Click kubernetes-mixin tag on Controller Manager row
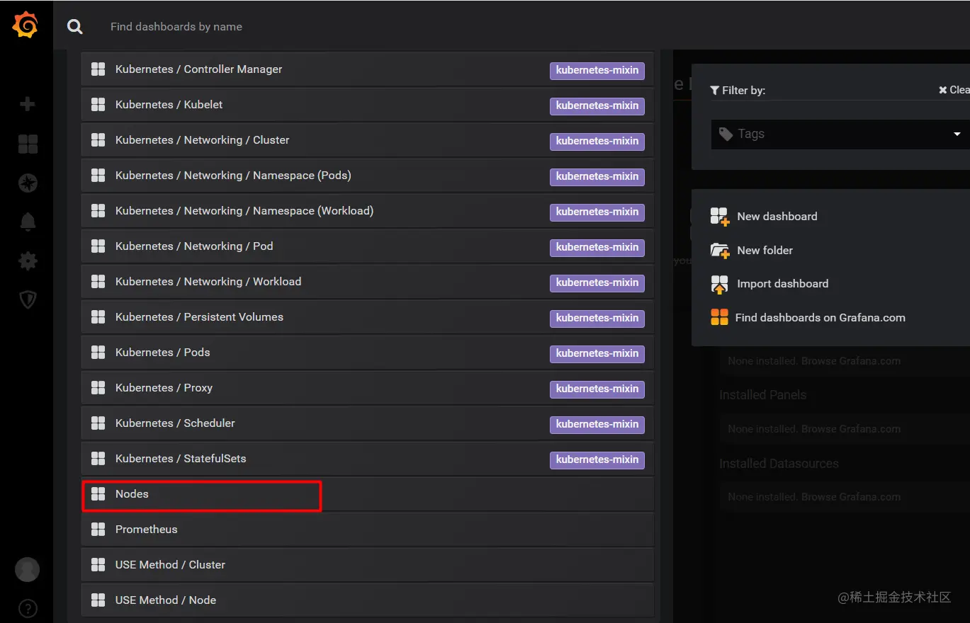The image size is (970, 623). point(597,70)
